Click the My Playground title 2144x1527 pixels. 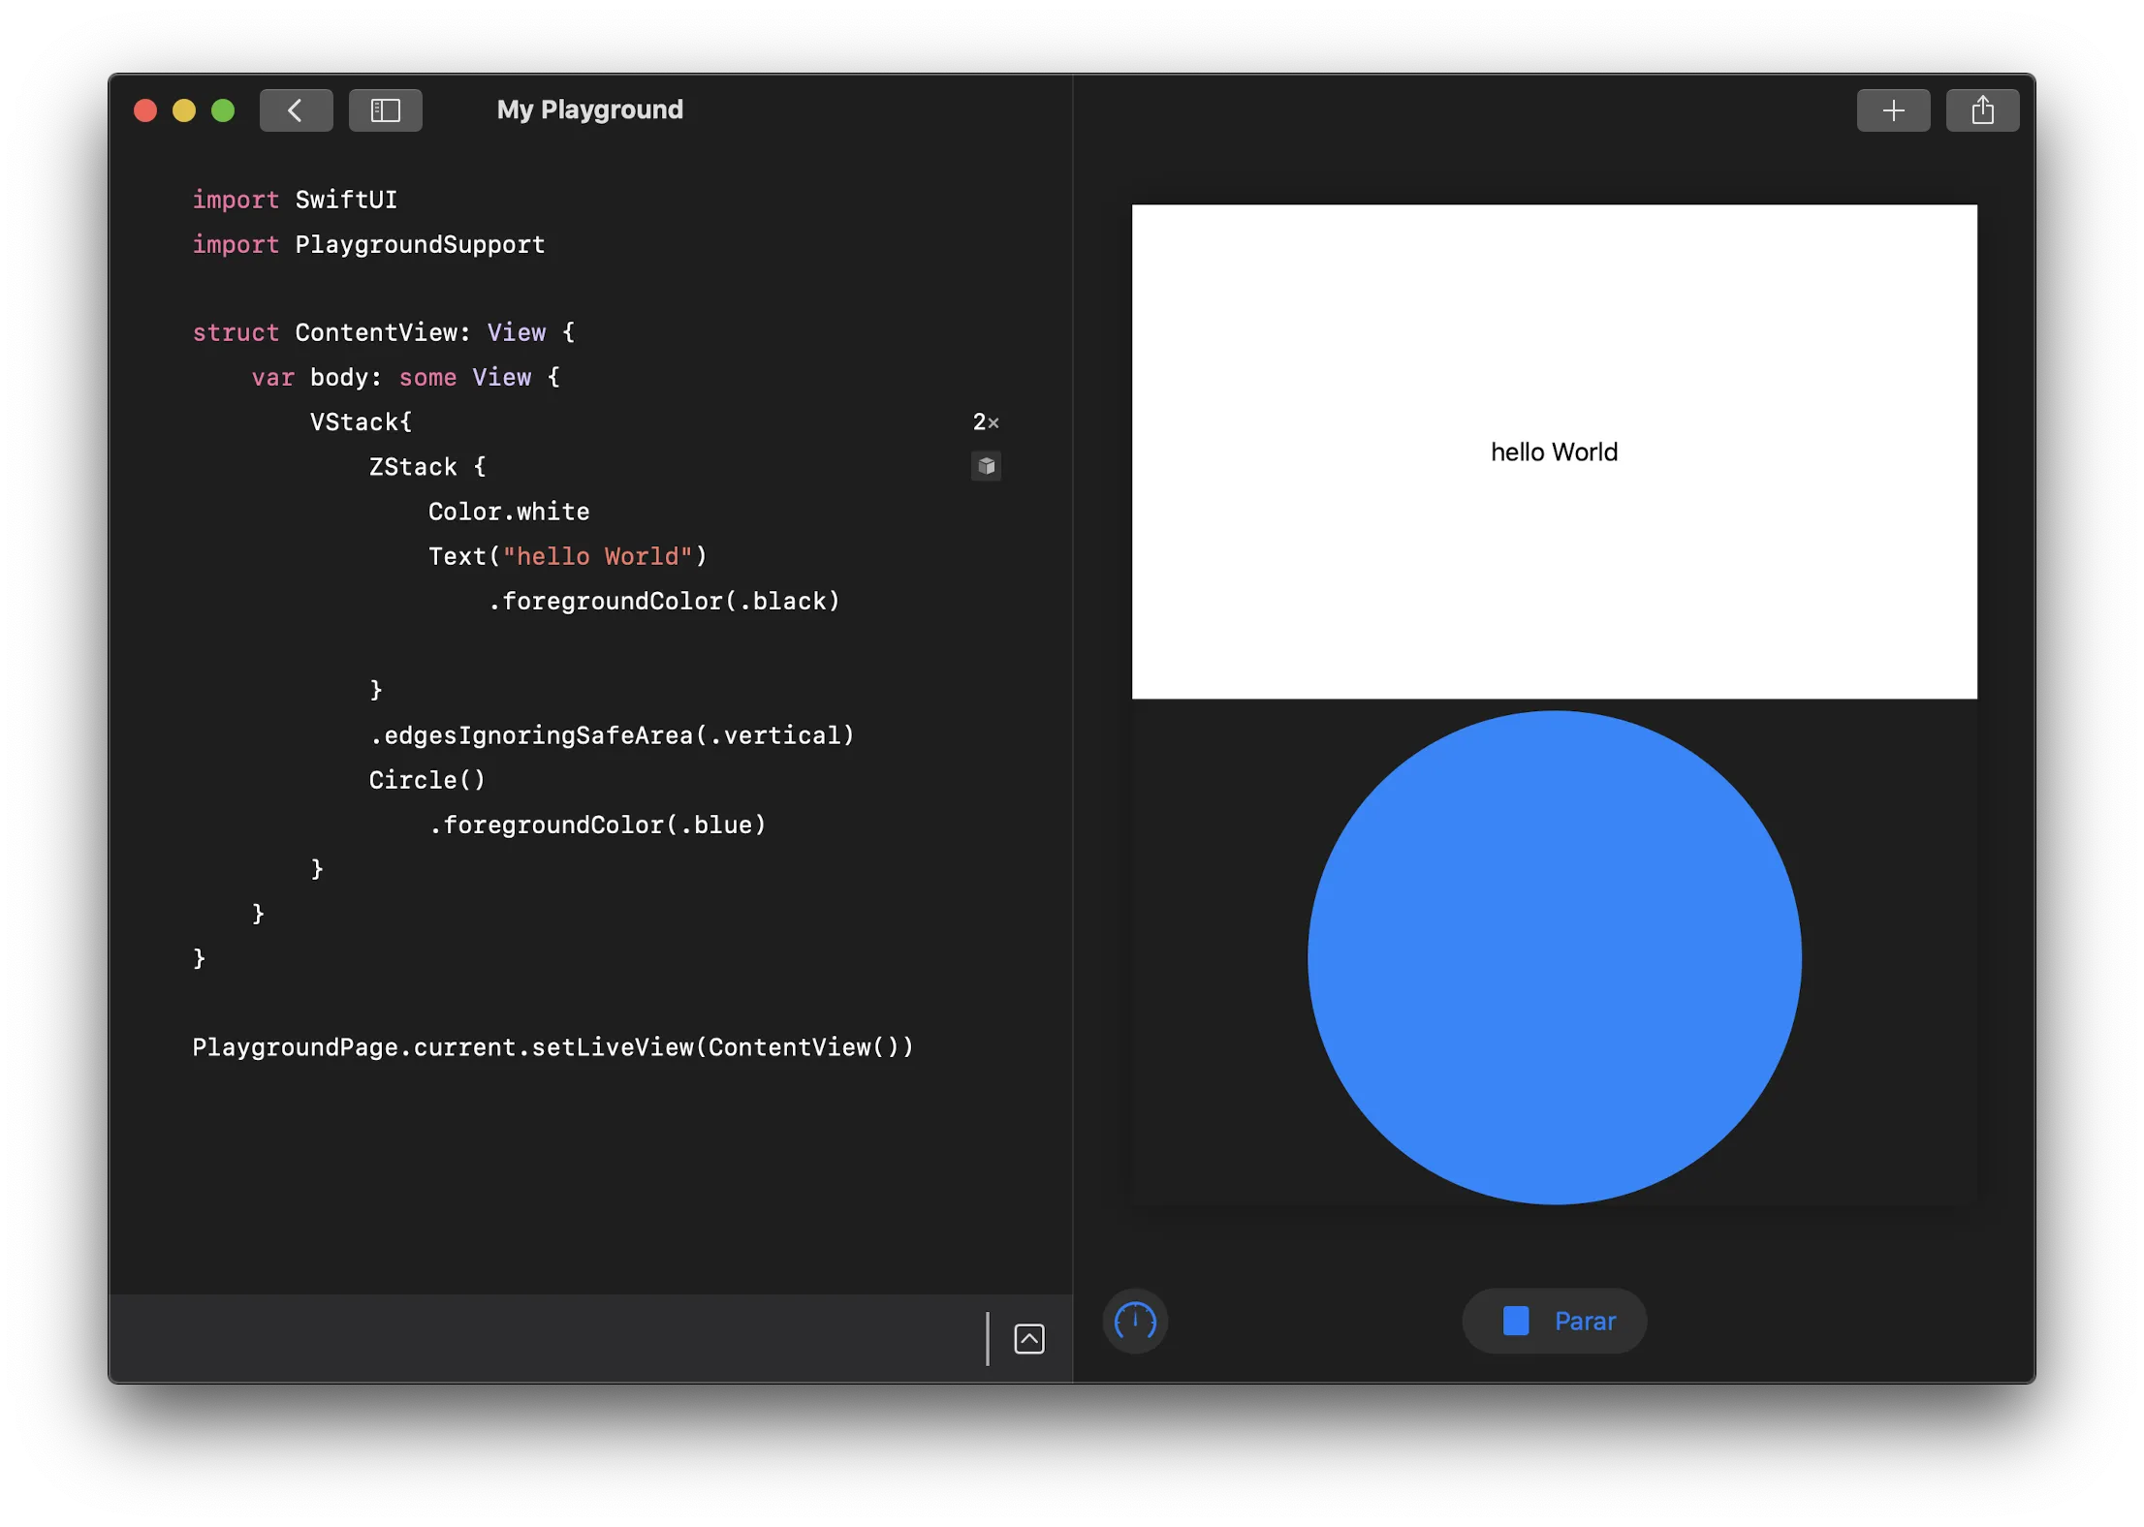click(589, 109)
